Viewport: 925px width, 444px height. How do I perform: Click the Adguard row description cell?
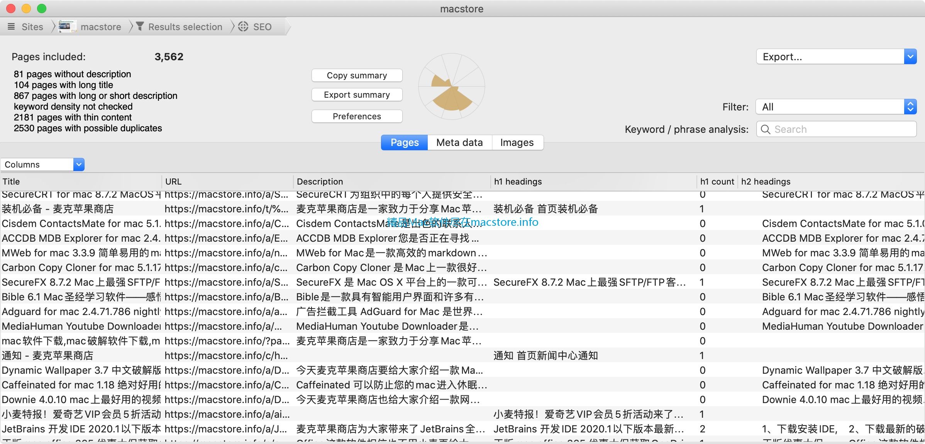(x=390, y=312)
